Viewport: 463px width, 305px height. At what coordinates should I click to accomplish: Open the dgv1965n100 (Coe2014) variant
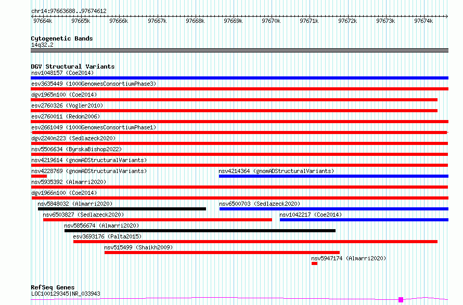[x=234, y=100]
